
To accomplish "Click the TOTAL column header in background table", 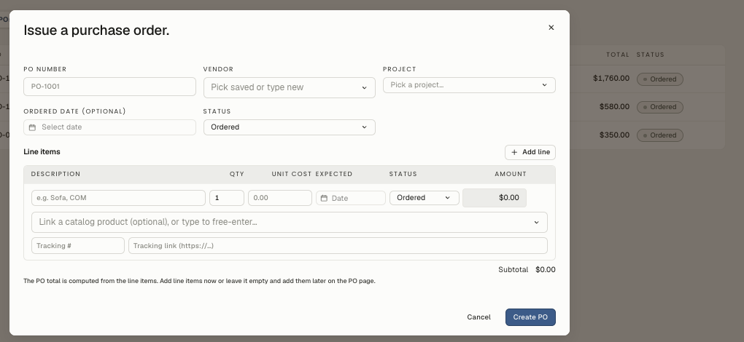I will [x=618, y=55].
